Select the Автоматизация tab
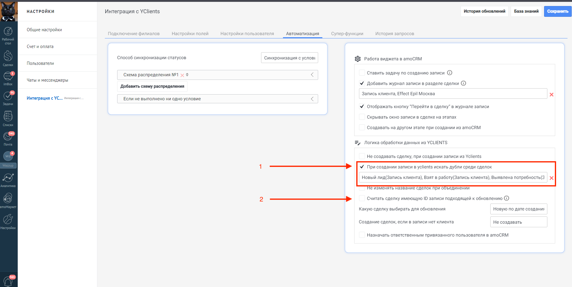The width and height of the screenshot is (572, 287). pos(303,34)
